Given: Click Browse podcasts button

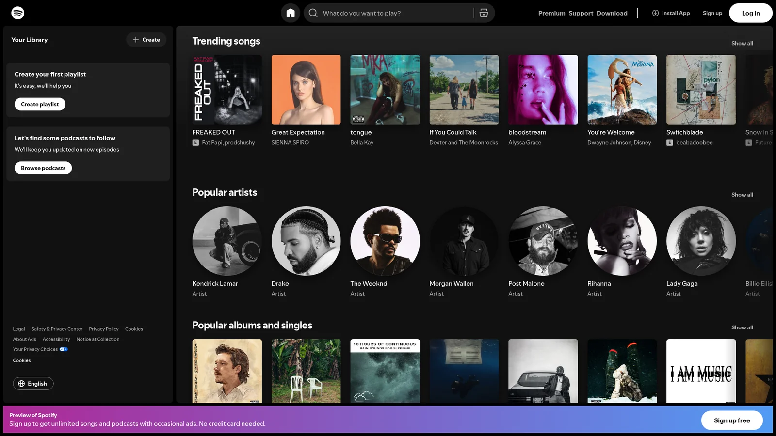Looking at the screenshot, I should [43, 168].
